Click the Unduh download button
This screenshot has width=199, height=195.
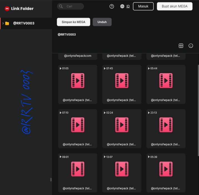pyautogui.click(x=102, y=22)
